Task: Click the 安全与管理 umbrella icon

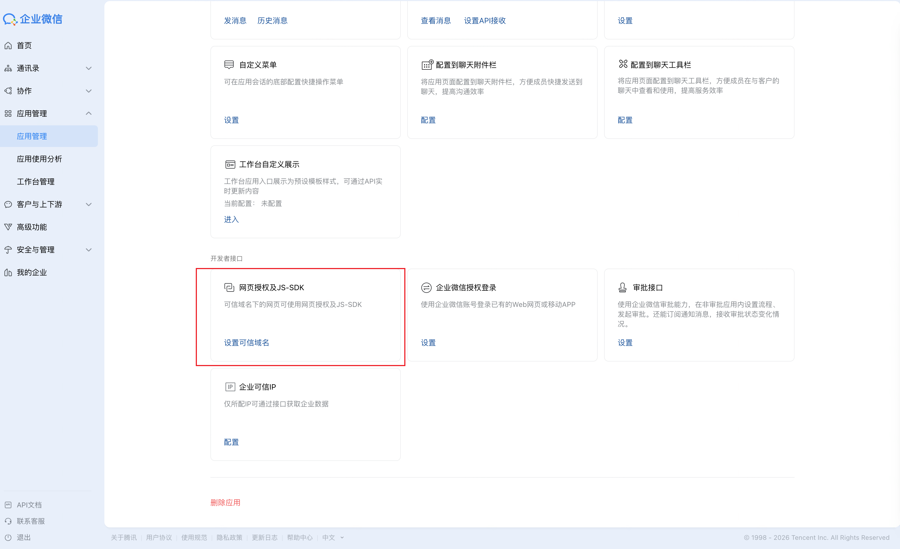Action: coord(8,250)
